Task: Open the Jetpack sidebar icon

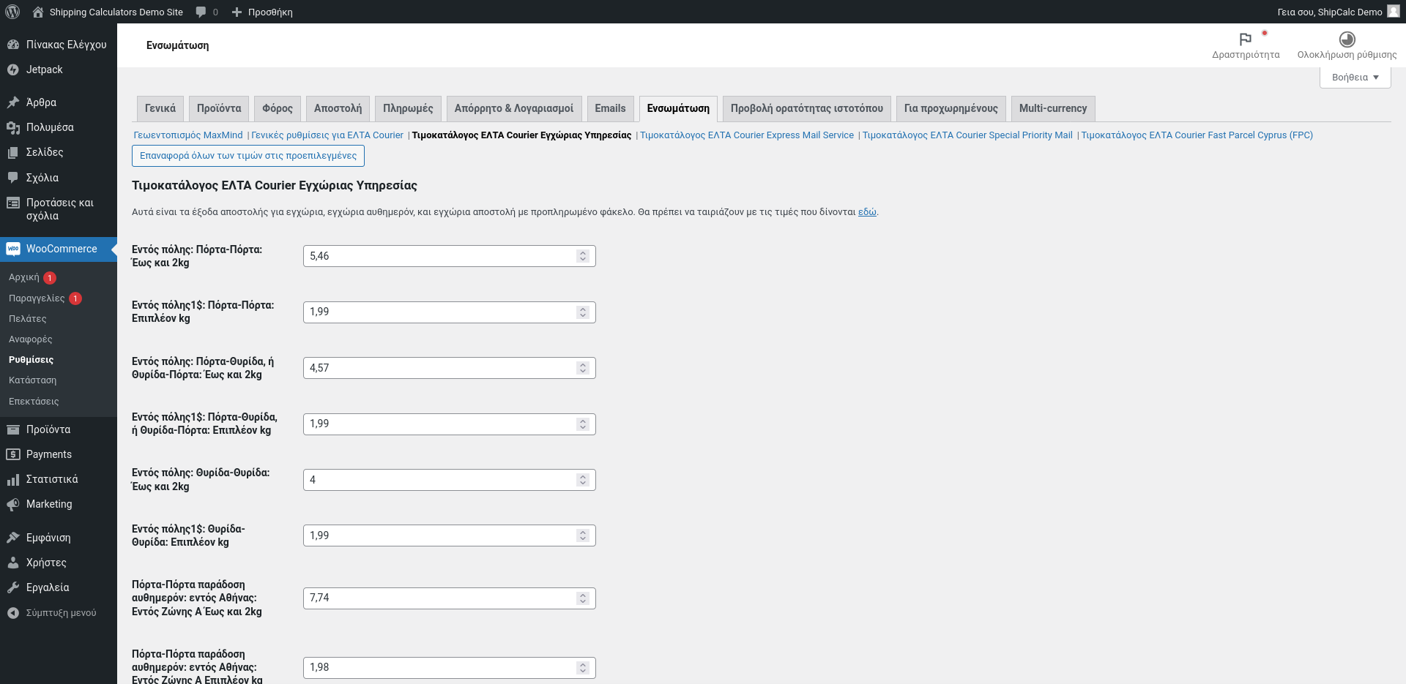Action: [x=13, y=69]
